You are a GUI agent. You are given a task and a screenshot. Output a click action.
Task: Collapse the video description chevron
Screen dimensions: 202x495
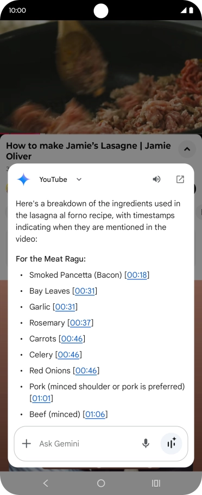tap(187, 149)
